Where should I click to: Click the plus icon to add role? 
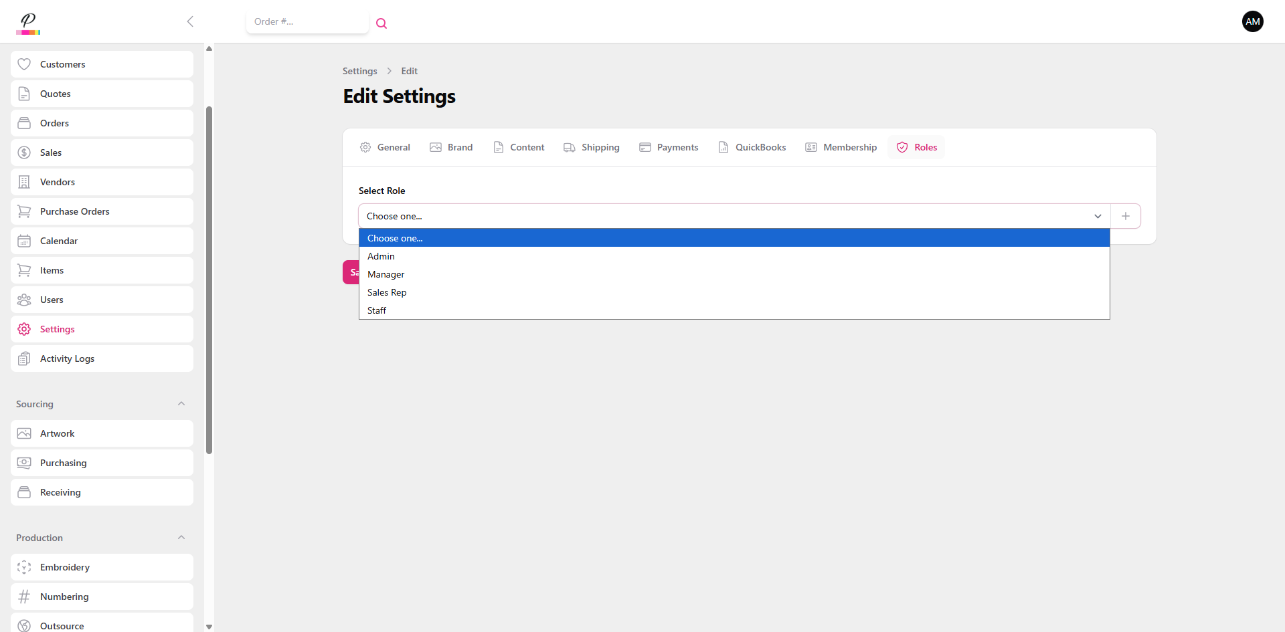(1126, 216)
